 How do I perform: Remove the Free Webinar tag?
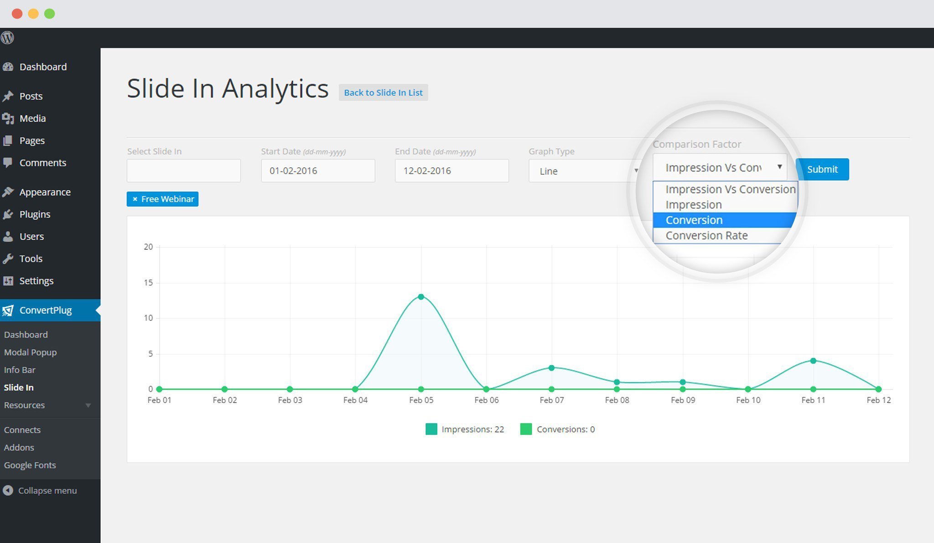(135, 199)
